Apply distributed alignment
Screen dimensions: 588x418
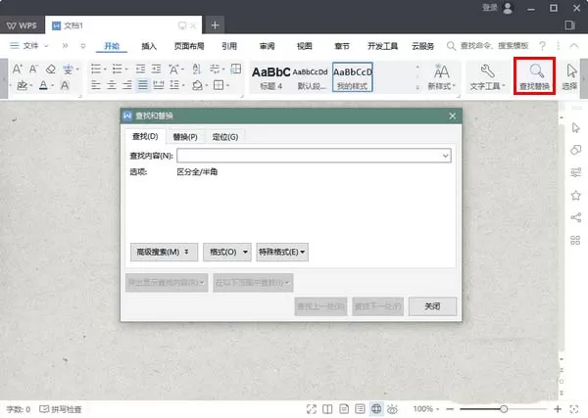(159, 85)
